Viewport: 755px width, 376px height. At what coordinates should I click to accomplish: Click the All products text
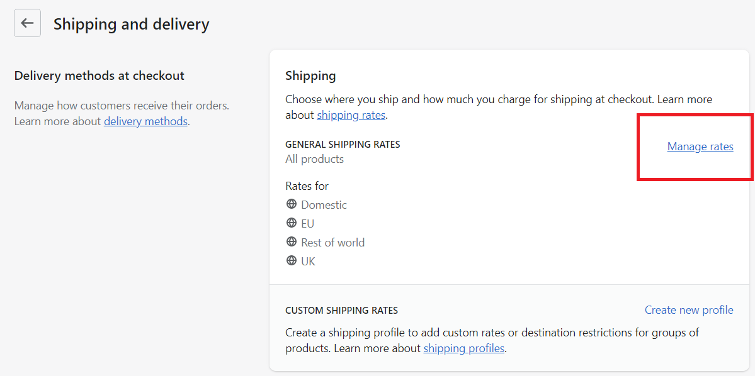(314, 158)
